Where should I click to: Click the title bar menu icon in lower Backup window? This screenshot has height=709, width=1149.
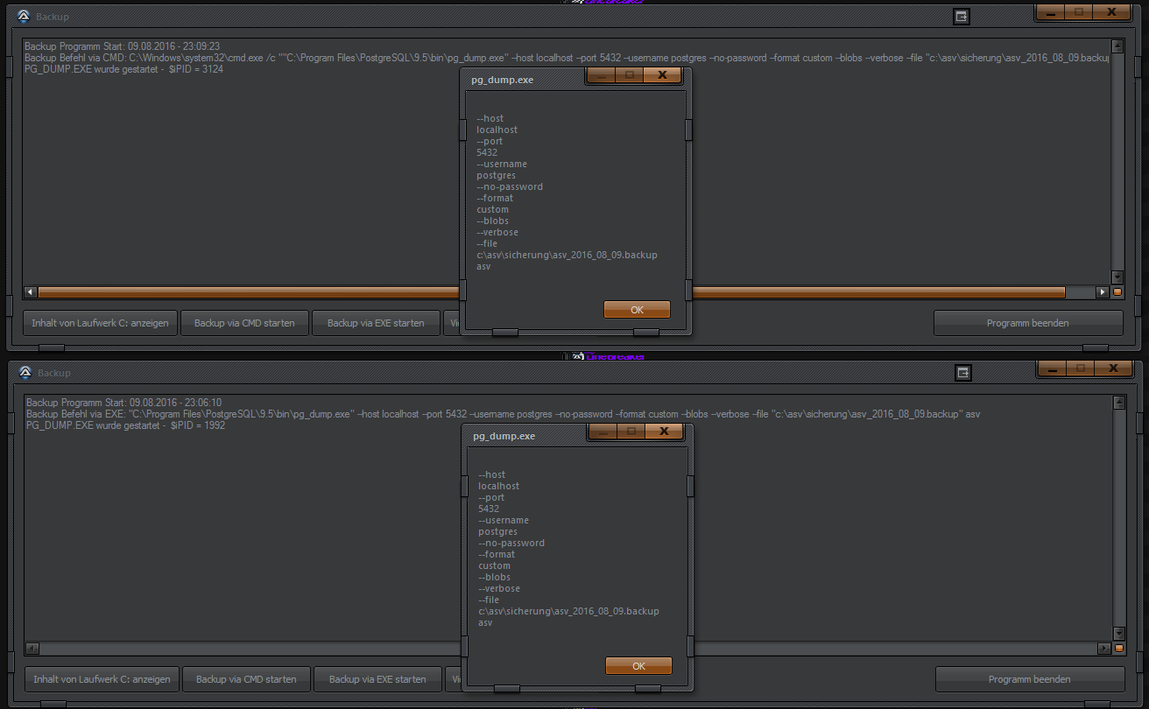click(x=963, y=373)
